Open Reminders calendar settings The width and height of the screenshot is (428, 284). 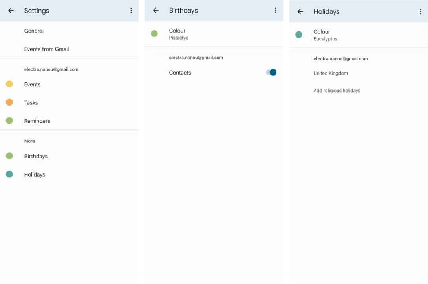[37, 121]
